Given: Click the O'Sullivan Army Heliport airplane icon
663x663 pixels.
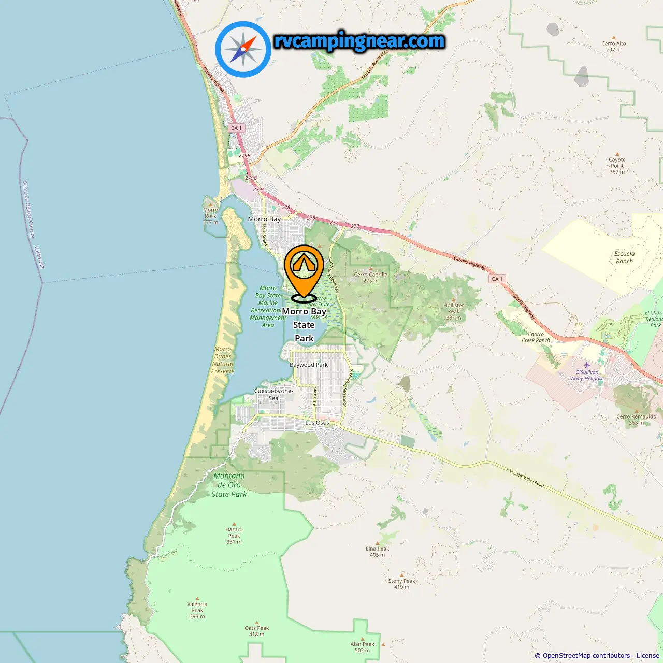Looking at the screenshot, I should pos(587,365).
